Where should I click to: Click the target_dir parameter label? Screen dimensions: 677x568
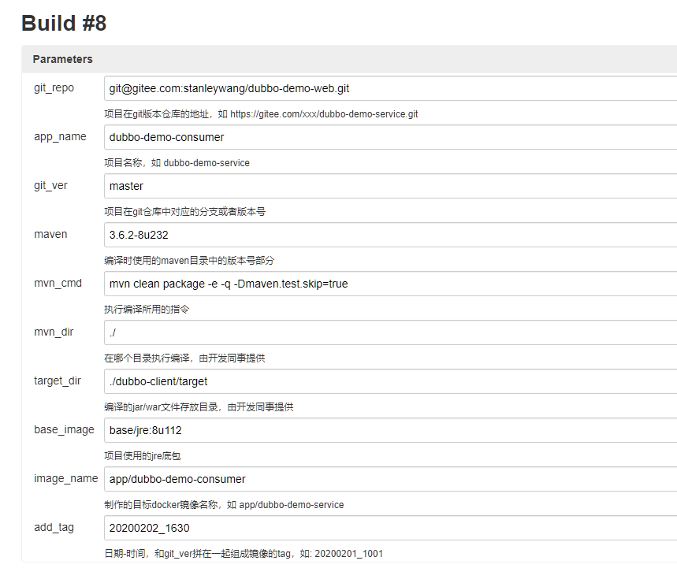click(58, 381)
